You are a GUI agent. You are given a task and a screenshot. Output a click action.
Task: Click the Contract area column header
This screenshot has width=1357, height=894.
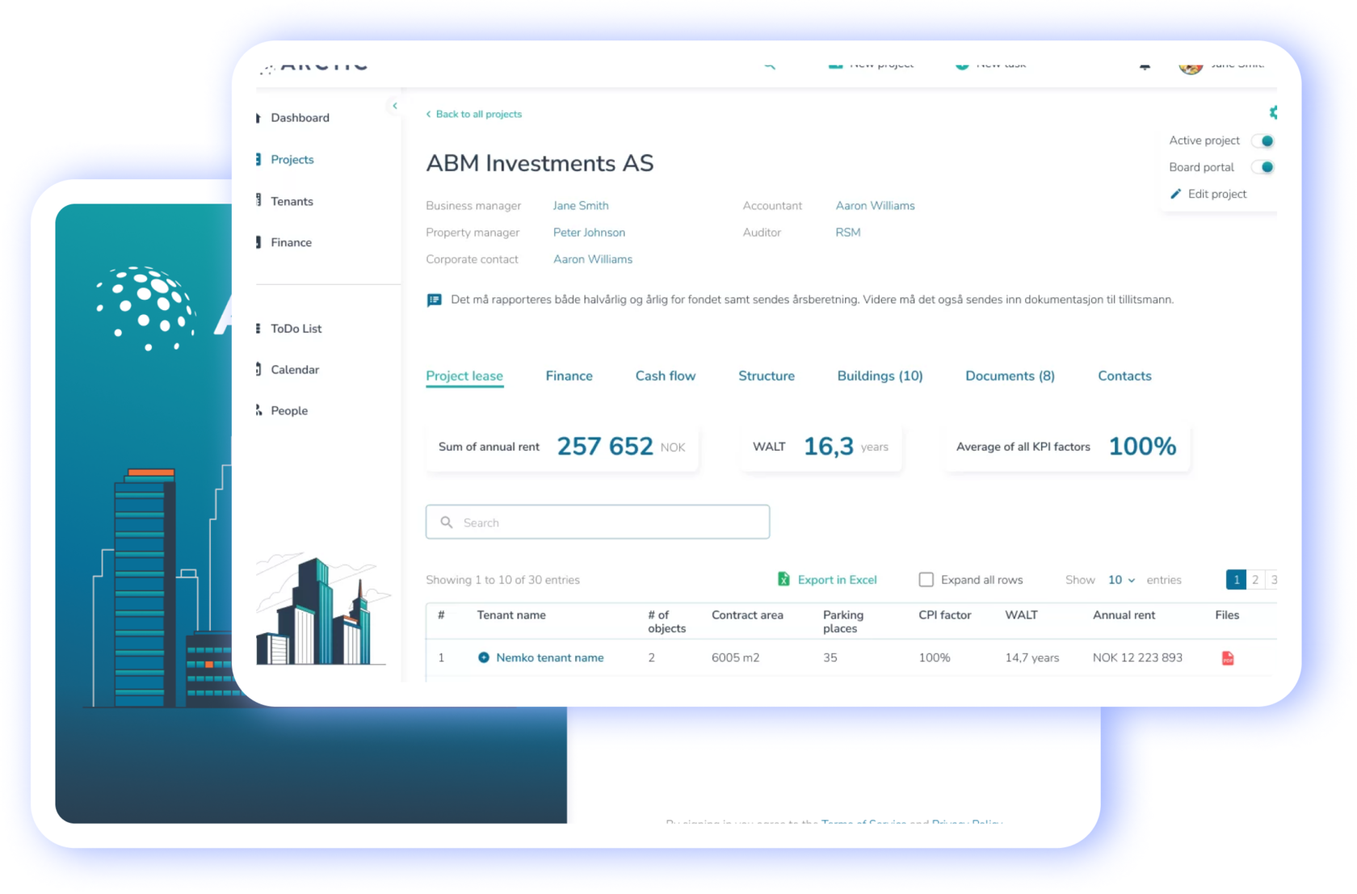click(x=747, y=615)
